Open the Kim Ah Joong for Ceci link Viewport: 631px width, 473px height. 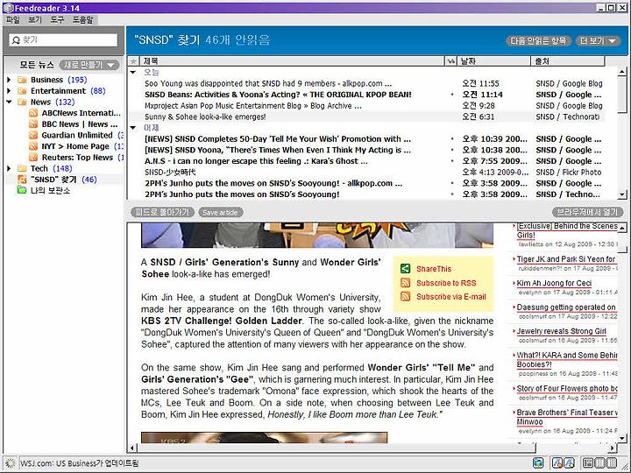point(554,283)
